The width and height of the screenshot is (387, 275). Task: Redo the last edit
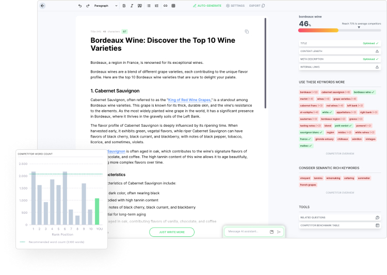(x=88, y=6)
